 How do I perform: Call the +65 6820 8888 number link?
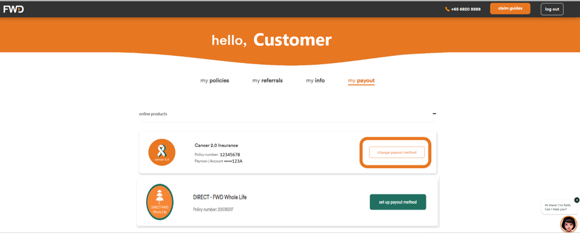pyautogui.click(x=465, y=9)
